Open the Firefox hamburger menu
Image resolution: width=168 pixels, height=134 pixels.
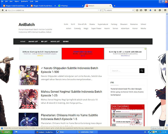click(x=165, y=10)
